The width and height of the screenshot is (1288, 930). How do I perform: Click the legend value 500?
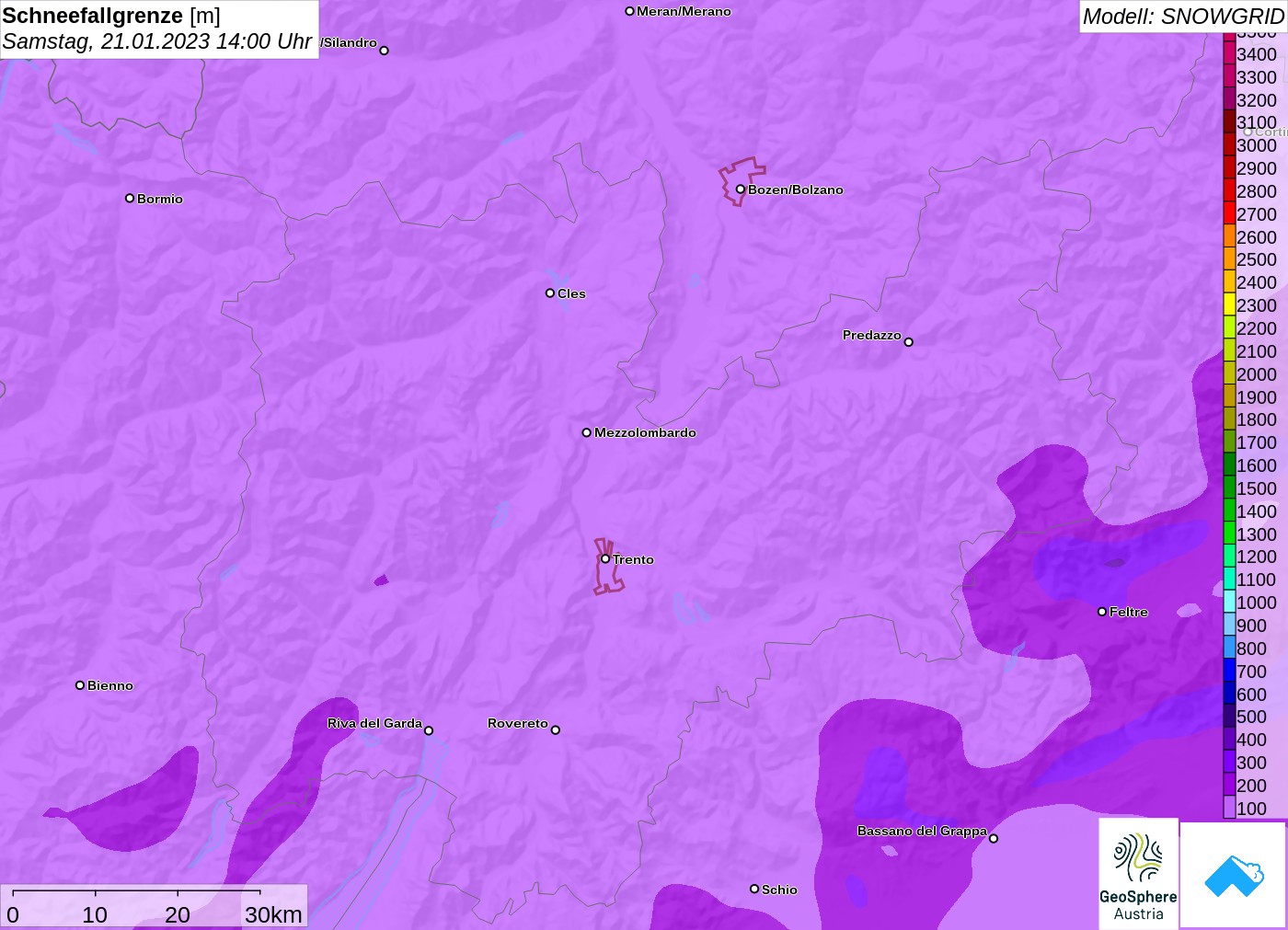(x=1251, y=717)
